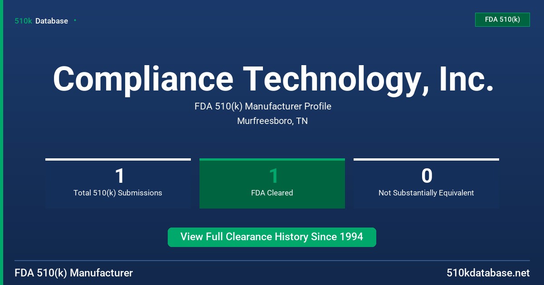Image resolution: width=544 pixels, height=285 pixels.
Task: Select the FDA 510(k) badge
Action: coord(502,19)
